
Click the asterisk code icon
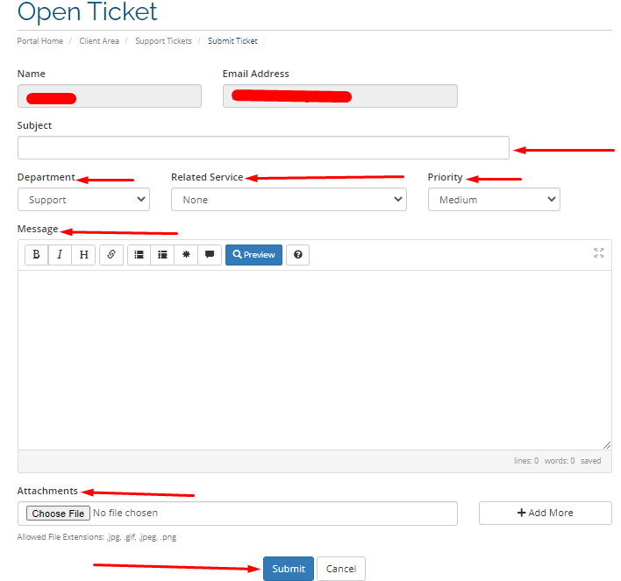(186, 254)
